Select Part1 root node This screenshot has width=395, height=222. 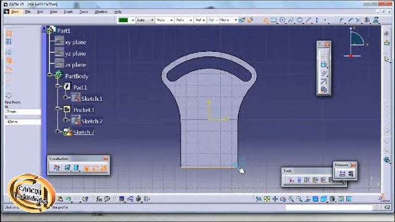(64, 31)
